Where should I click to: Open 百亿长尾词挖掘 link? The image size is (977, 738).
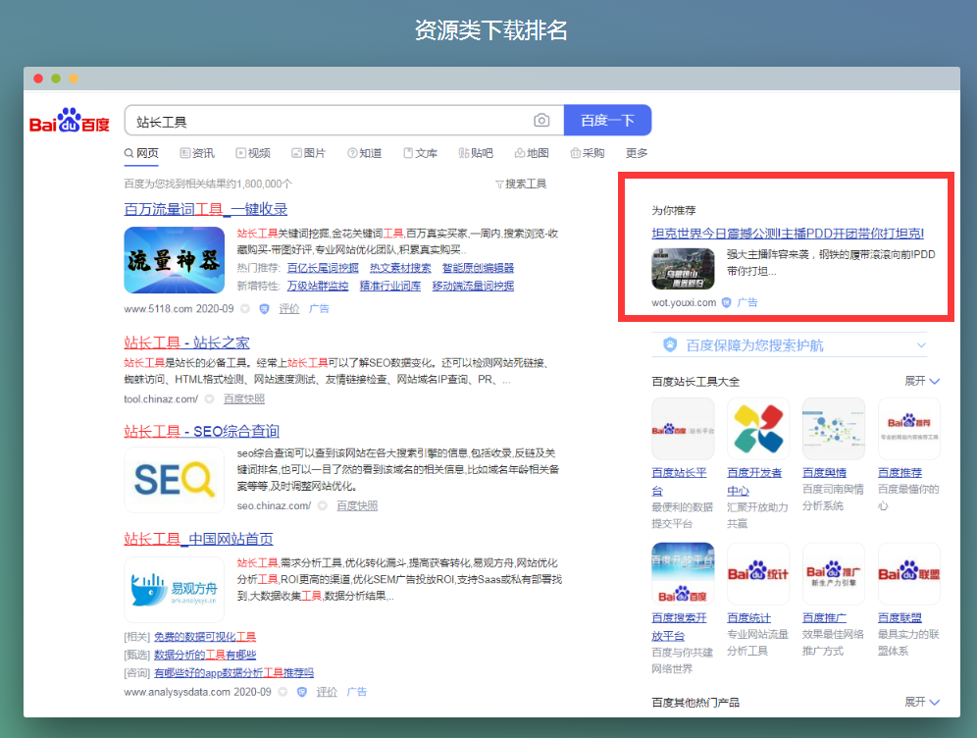323,268
